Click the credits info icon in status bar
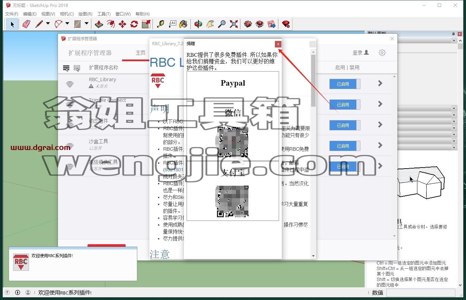Viewport: 466px width, 300px height. [x=18, y=292]
